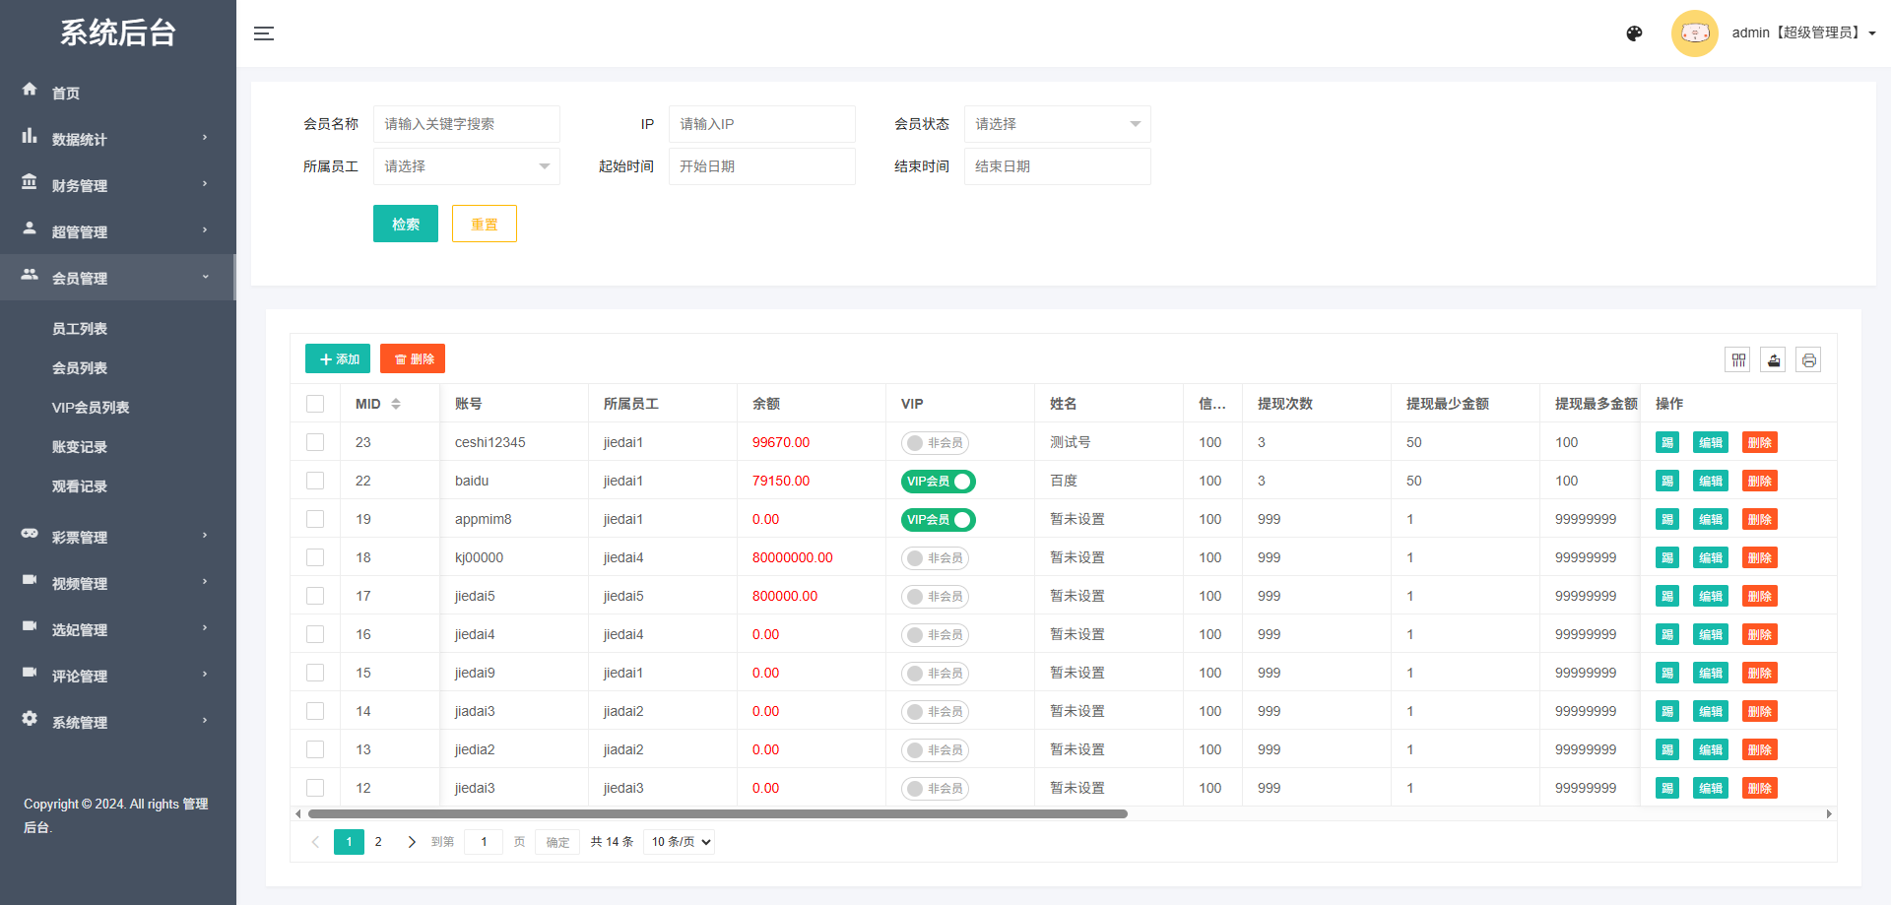Click the export data icon on the table toolbar
The height and width of the screenshot is (905, 1891).
coord(1773,359)
